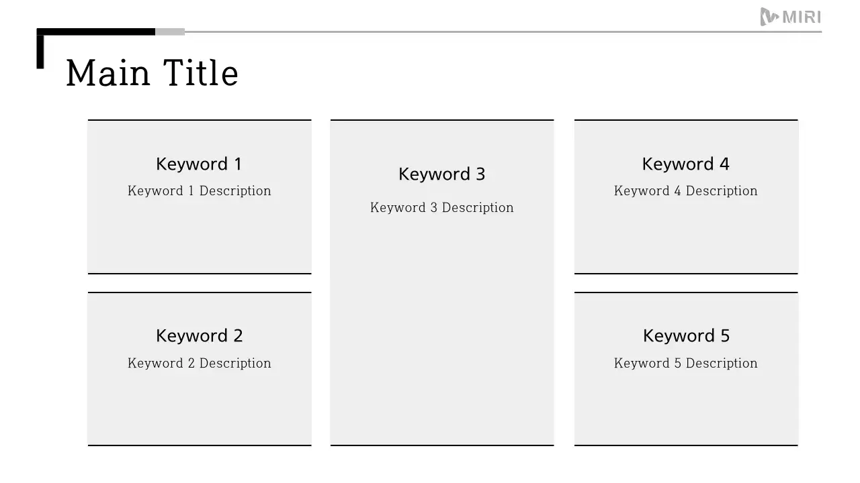Select the Keyword 1 heading
The image size is (860, 483).
click(199, 164)
